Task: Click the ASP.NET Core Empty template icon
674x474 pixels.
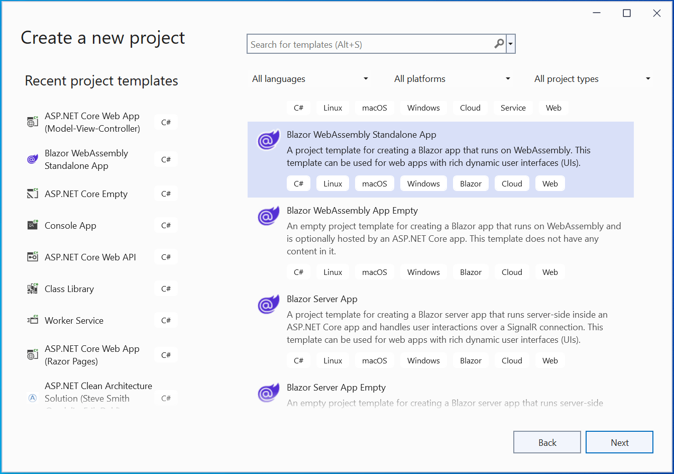Action: pyautogui.click(x=33, y=194)
